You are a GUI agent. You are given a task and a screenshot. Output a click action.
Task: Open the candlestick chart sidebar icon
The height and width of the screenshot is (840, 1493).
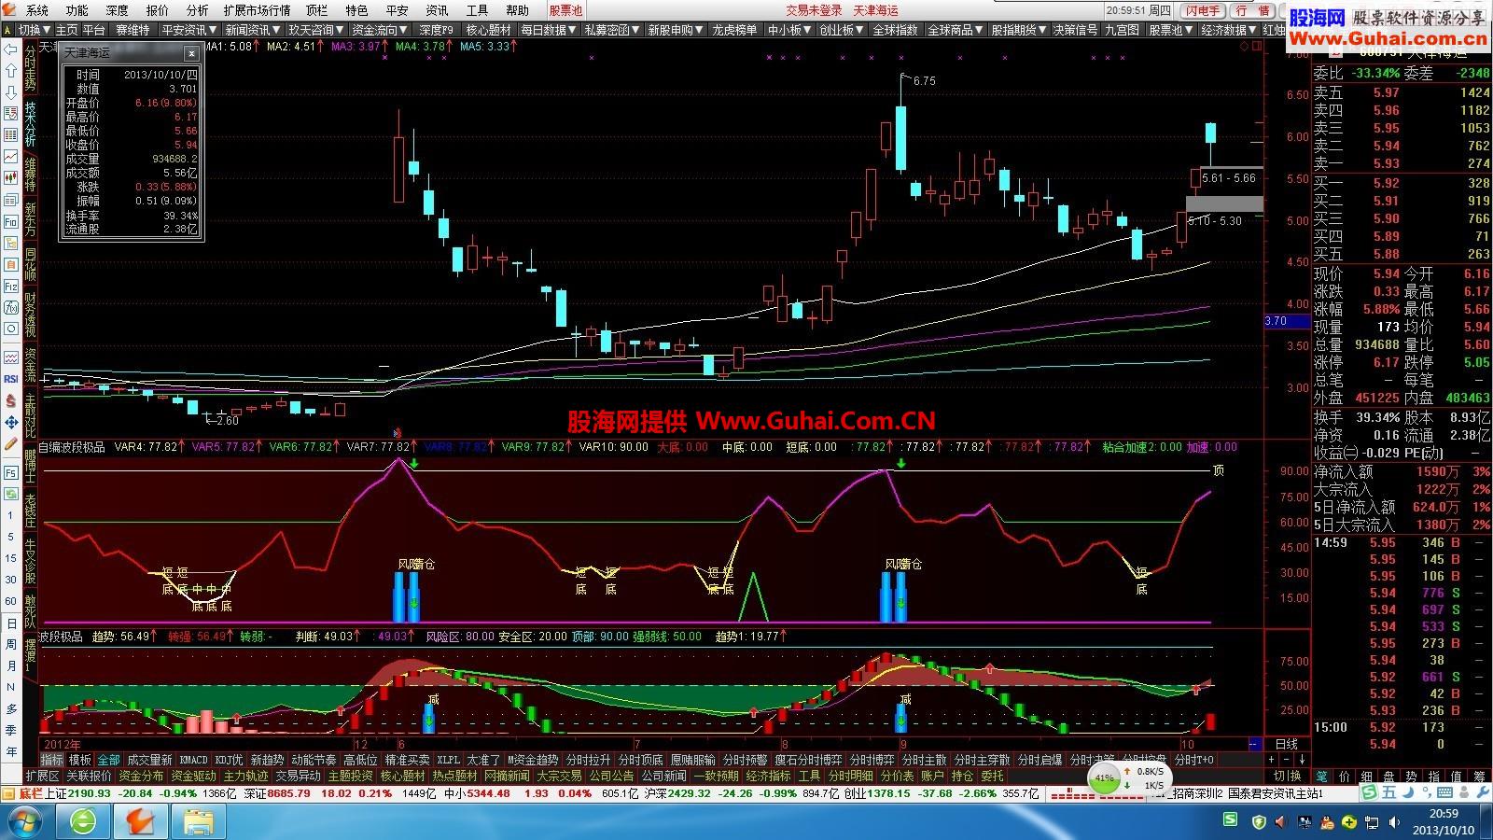coord(11,177)
